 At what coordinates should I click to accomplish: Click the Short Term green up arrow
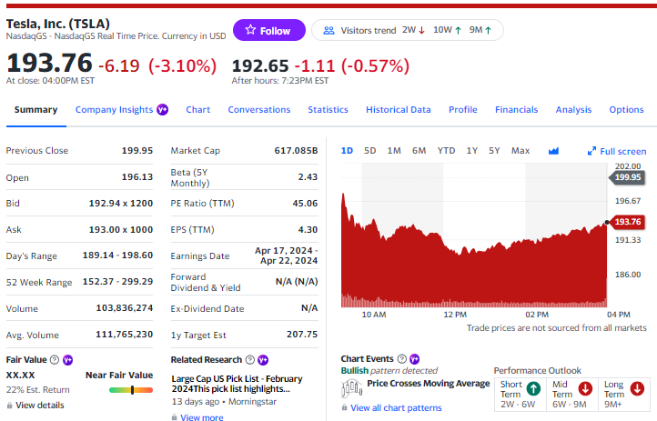(x=533, y=389)
